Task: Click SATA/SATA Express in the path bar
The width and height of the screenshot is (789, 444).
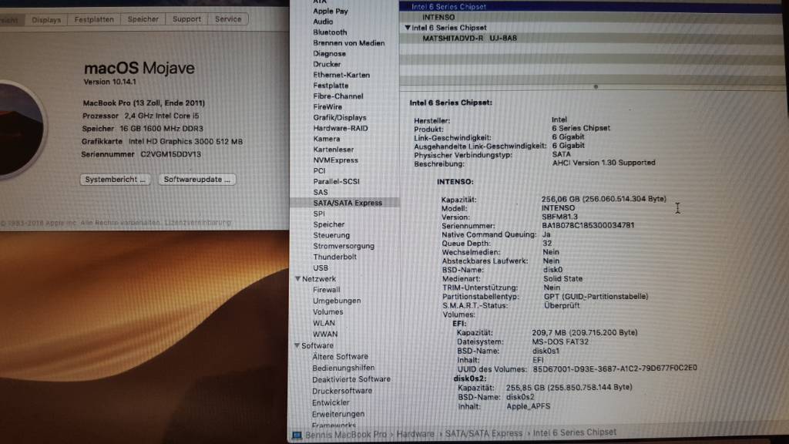Action: [484, 433]
